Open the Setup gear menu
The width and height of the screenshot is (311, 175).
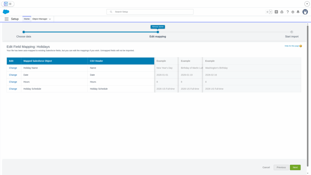point(293,12)
